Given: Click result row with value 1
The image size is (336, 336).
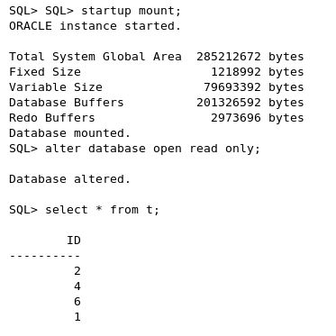Looking at the screenshot, I should pos(77,317).
